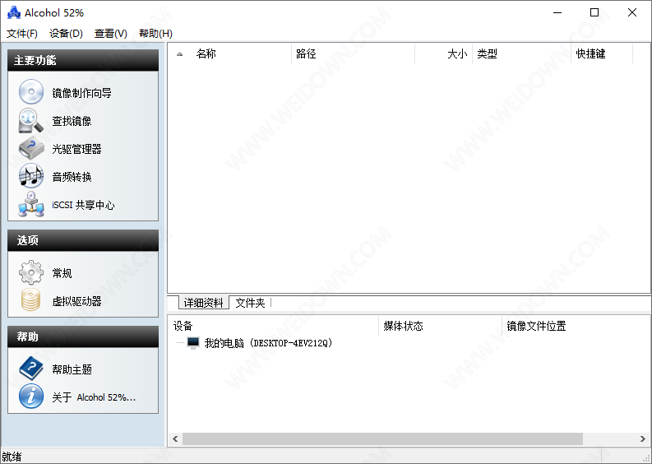652x464 pixels.
Task: Click the sort arrow column header
Action: point(179,53)
